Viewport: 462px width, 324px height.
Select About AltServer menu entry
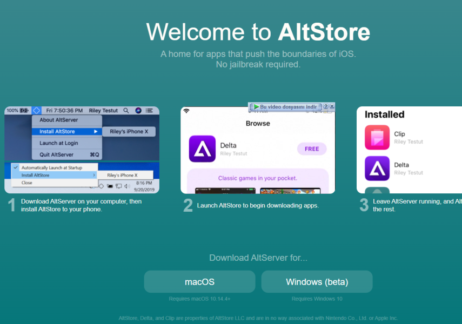[58, 120]
